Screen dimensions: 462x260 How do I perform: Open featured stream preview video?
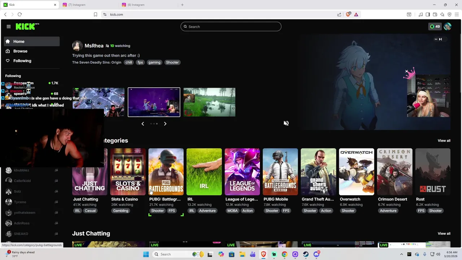click(375, 82)
